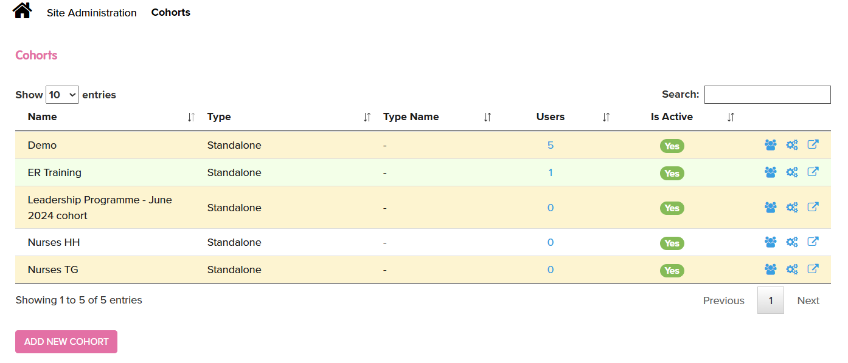Go to Site Administration breadcrumb
The height and width of the screenshot is (363, 848).
point(92,13)
